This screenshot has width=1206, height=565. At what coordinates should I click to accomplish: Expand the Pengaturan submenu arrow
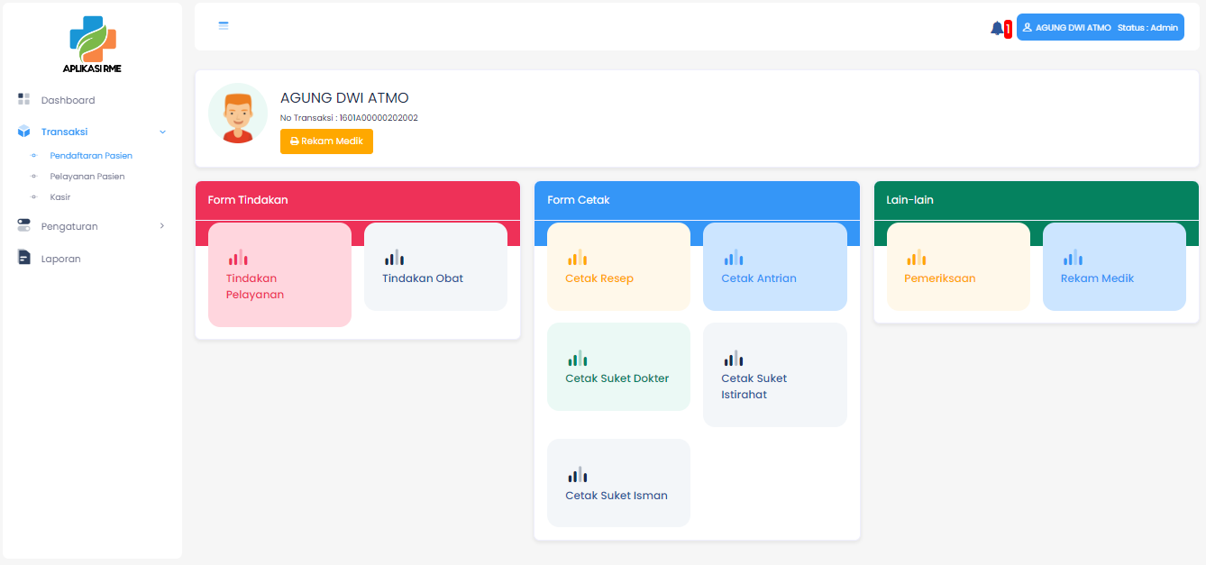click(162, 226)
